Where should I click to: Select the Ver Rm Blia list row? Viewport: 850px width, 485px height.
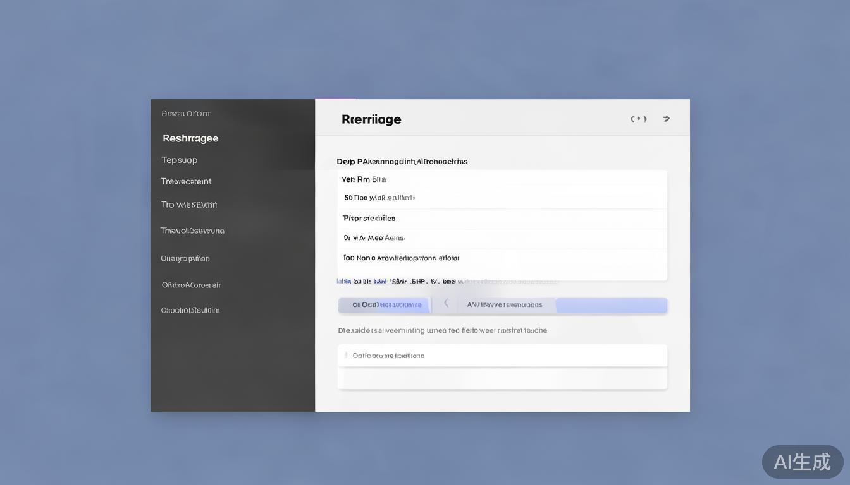coord(364,179)
